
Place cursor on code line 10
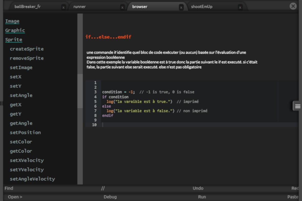tap(200, 125)
